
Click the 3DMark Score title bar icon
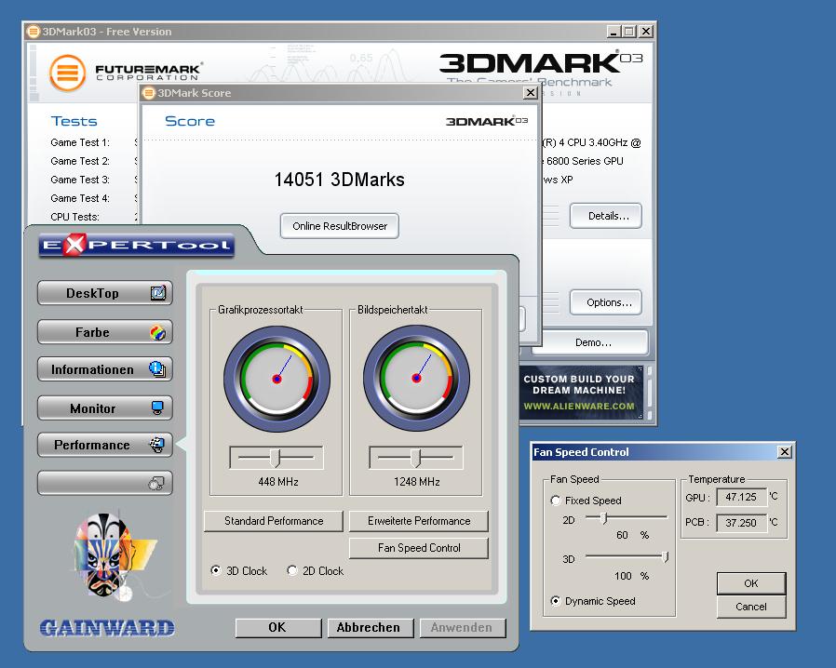149,93
